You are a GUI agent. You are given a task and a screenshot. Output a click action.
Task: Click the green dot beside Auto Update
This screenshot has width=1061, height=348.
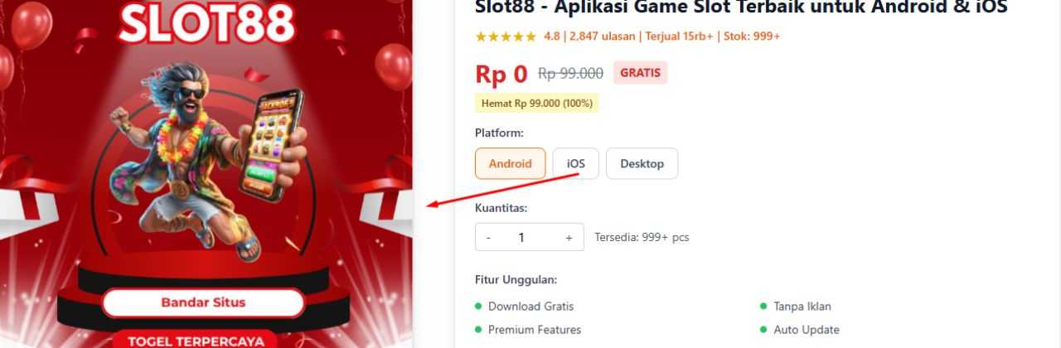point(763,330)
